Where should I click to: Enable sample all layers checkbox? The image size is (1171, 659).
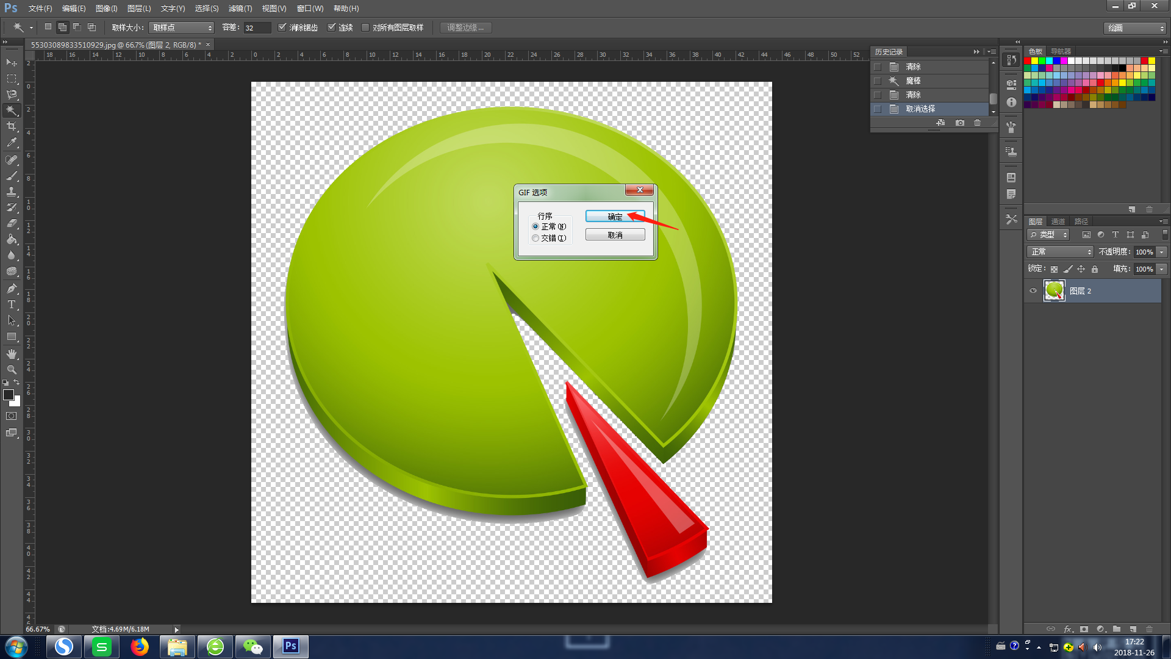tap(365, 27)
